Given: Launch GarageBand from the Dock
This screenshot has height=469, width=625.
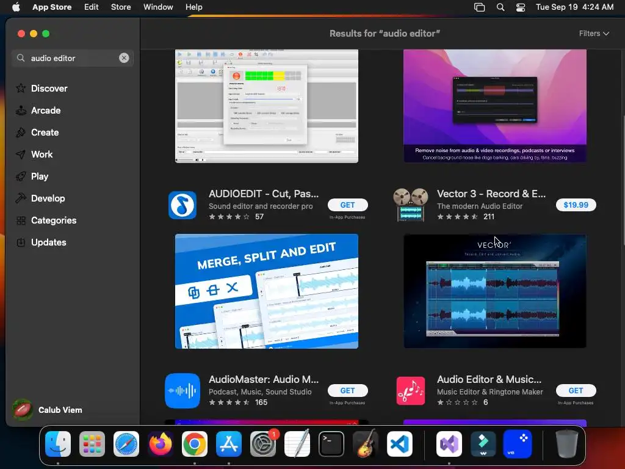Looking at the screenshot, I should [366, 444].
